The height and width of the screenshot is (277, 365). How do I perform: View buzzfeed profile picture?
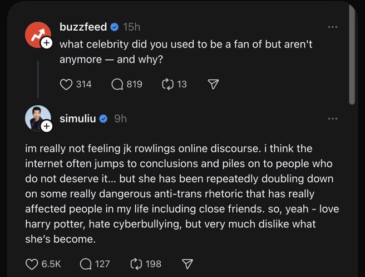37,35
